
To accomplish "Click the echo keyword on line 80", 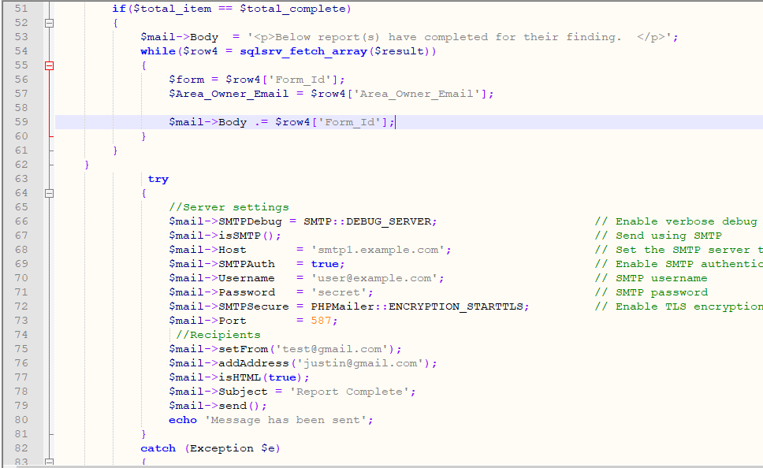I will pos(183,420).
